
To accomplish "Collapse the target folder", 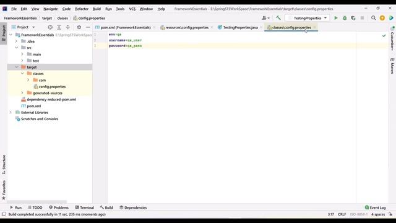I will (17, 67).
